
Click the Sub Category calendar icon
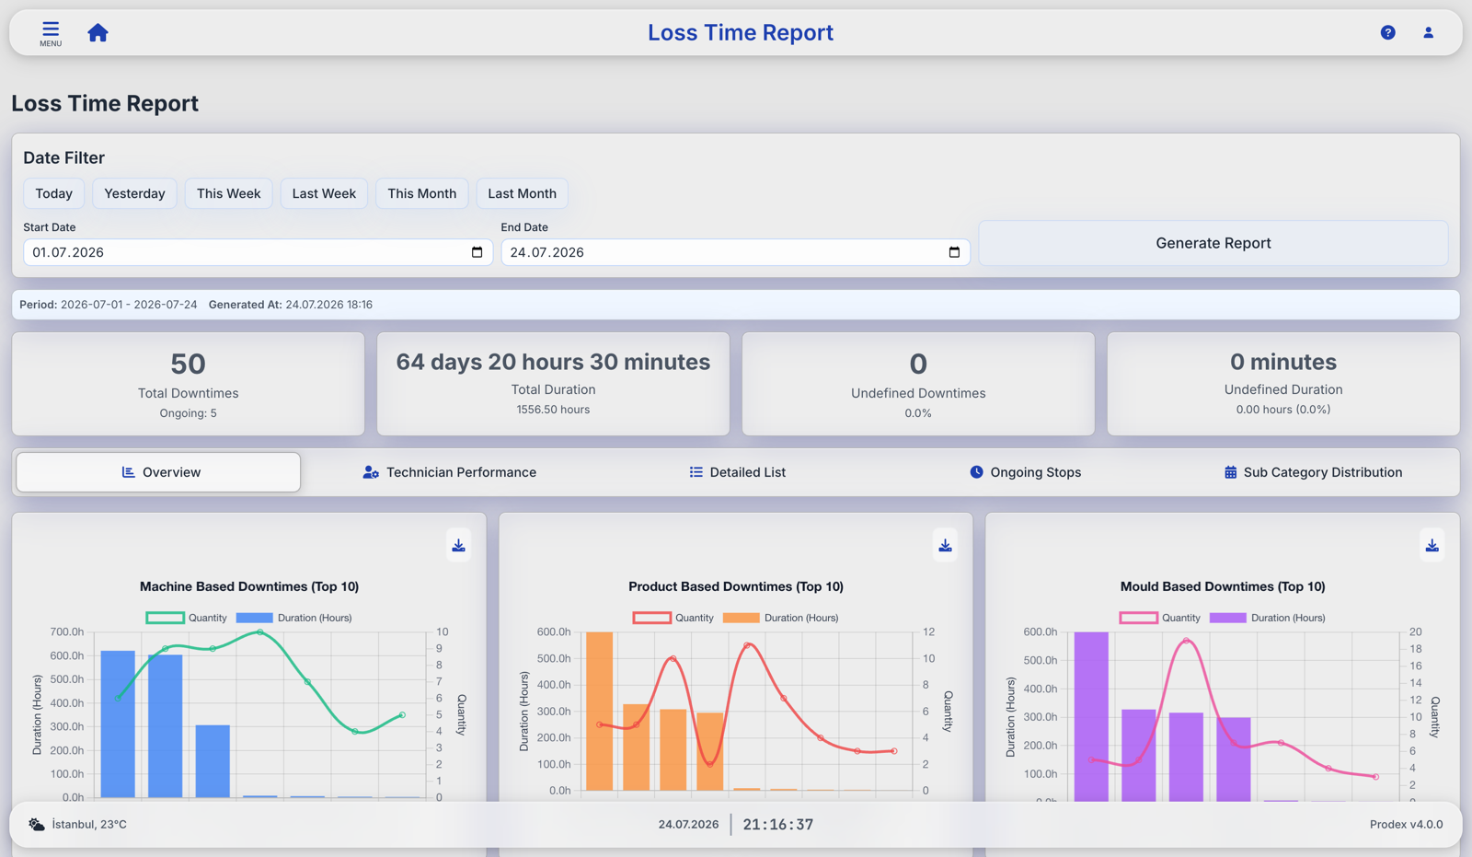[1230, 472]
